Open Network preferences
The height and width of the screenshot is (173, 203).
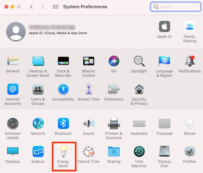point(38,123)
